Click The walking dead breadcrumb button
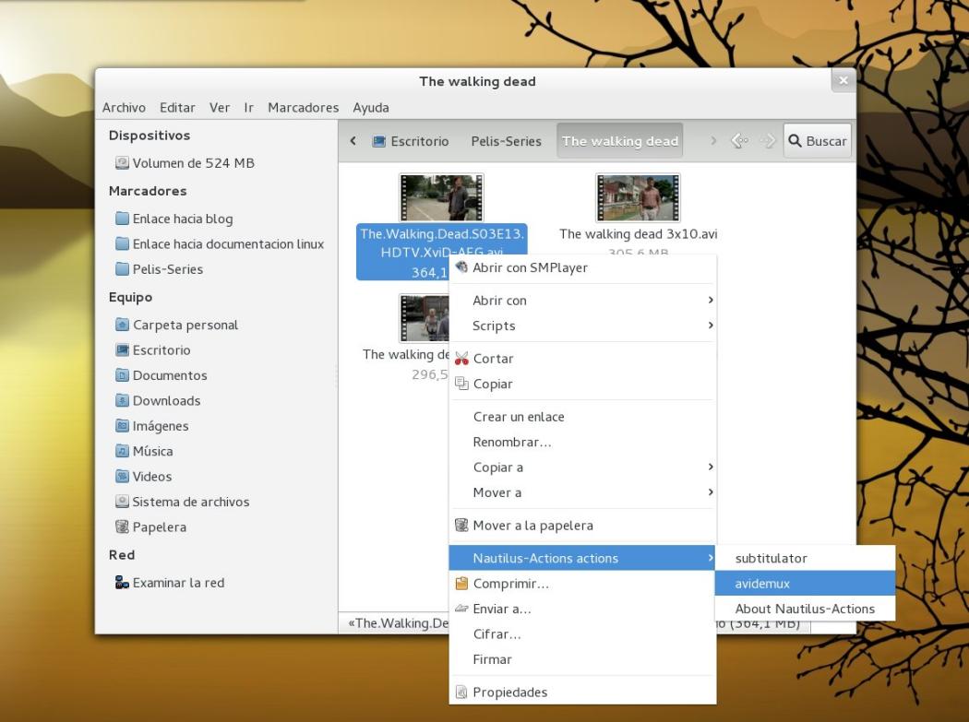 620,141
